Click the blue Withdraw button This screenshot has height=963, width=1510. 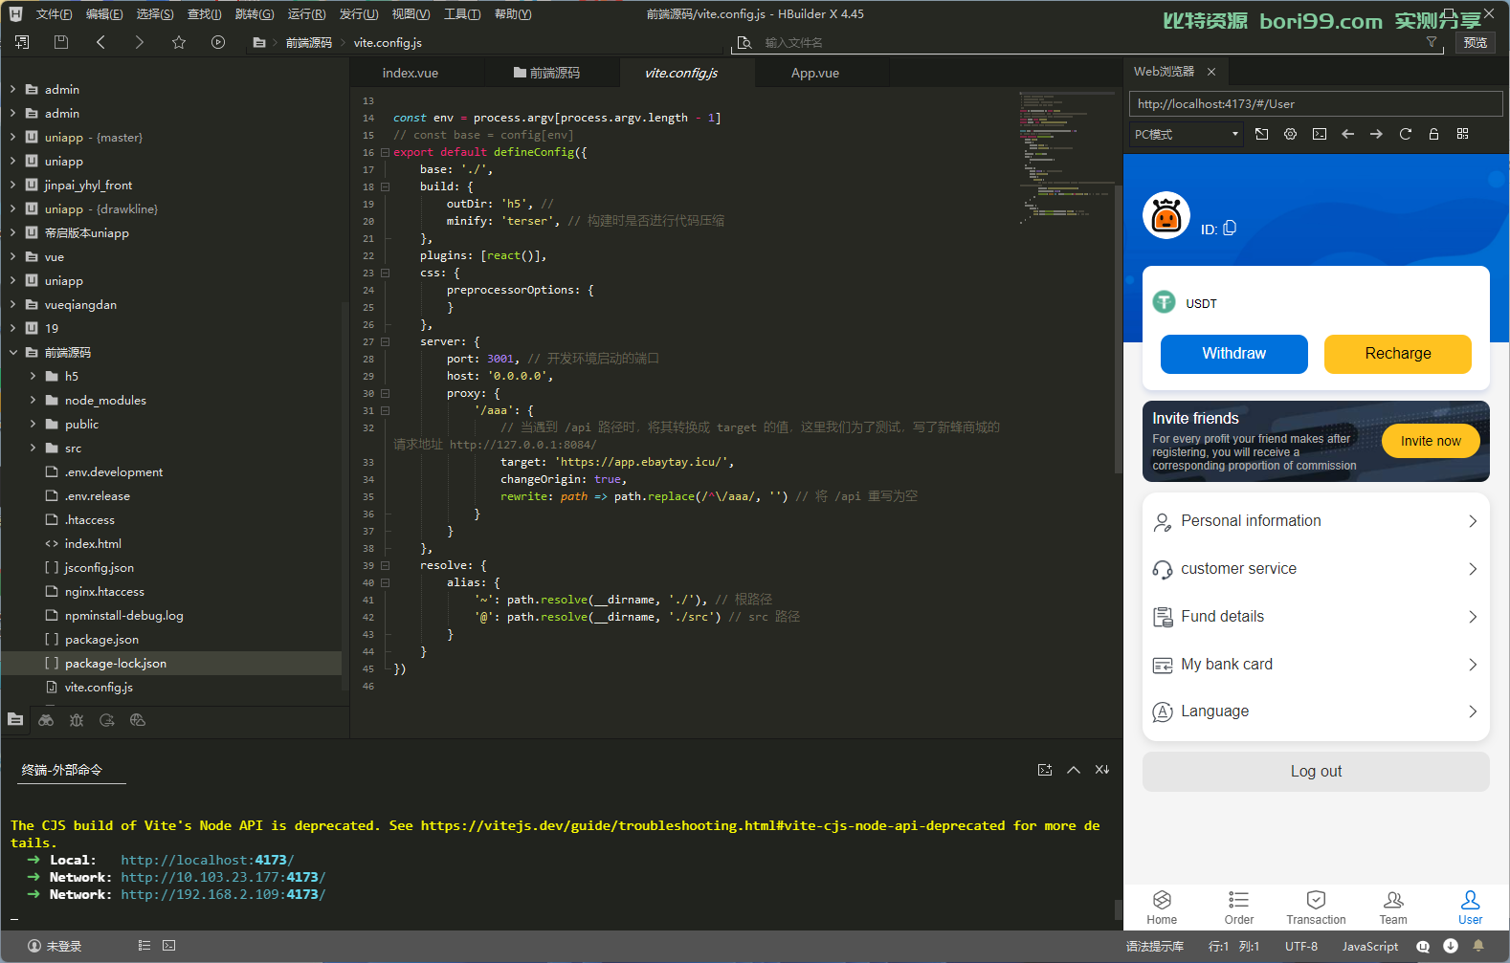click(x=1233, y=354)
